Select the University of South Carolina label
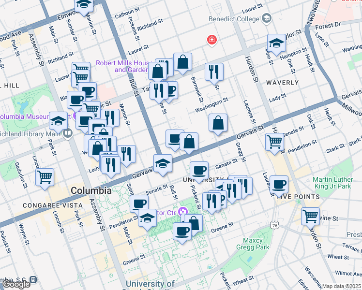This screenshot has width=362, height=290. pyautogui.click(x=150, y=285)
